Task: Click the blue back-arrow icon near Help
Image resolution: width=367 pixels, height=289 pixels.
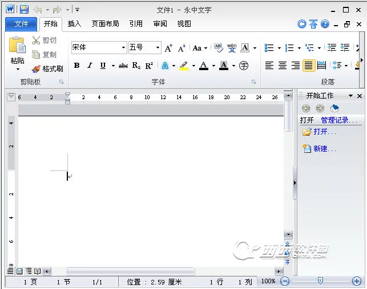Action: (302, 24)
